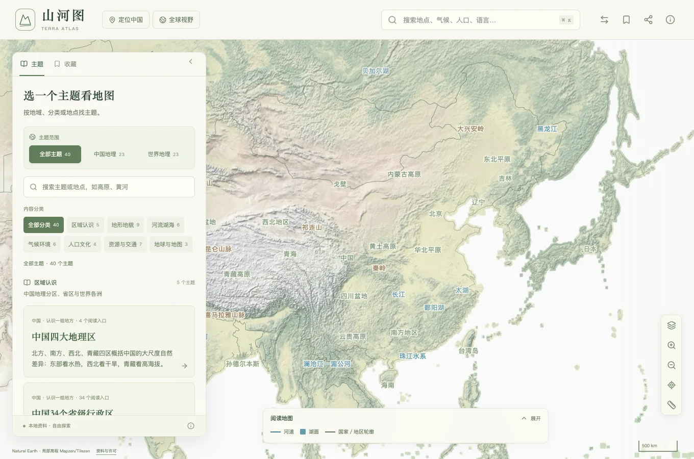Zoom in with the plus magnifier icon
Screen dimensions: 694x459
pos(672,345)
